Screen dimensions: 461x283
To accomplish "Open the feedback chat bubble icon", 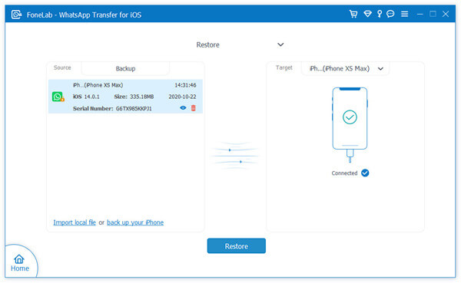I will point(390,14).
